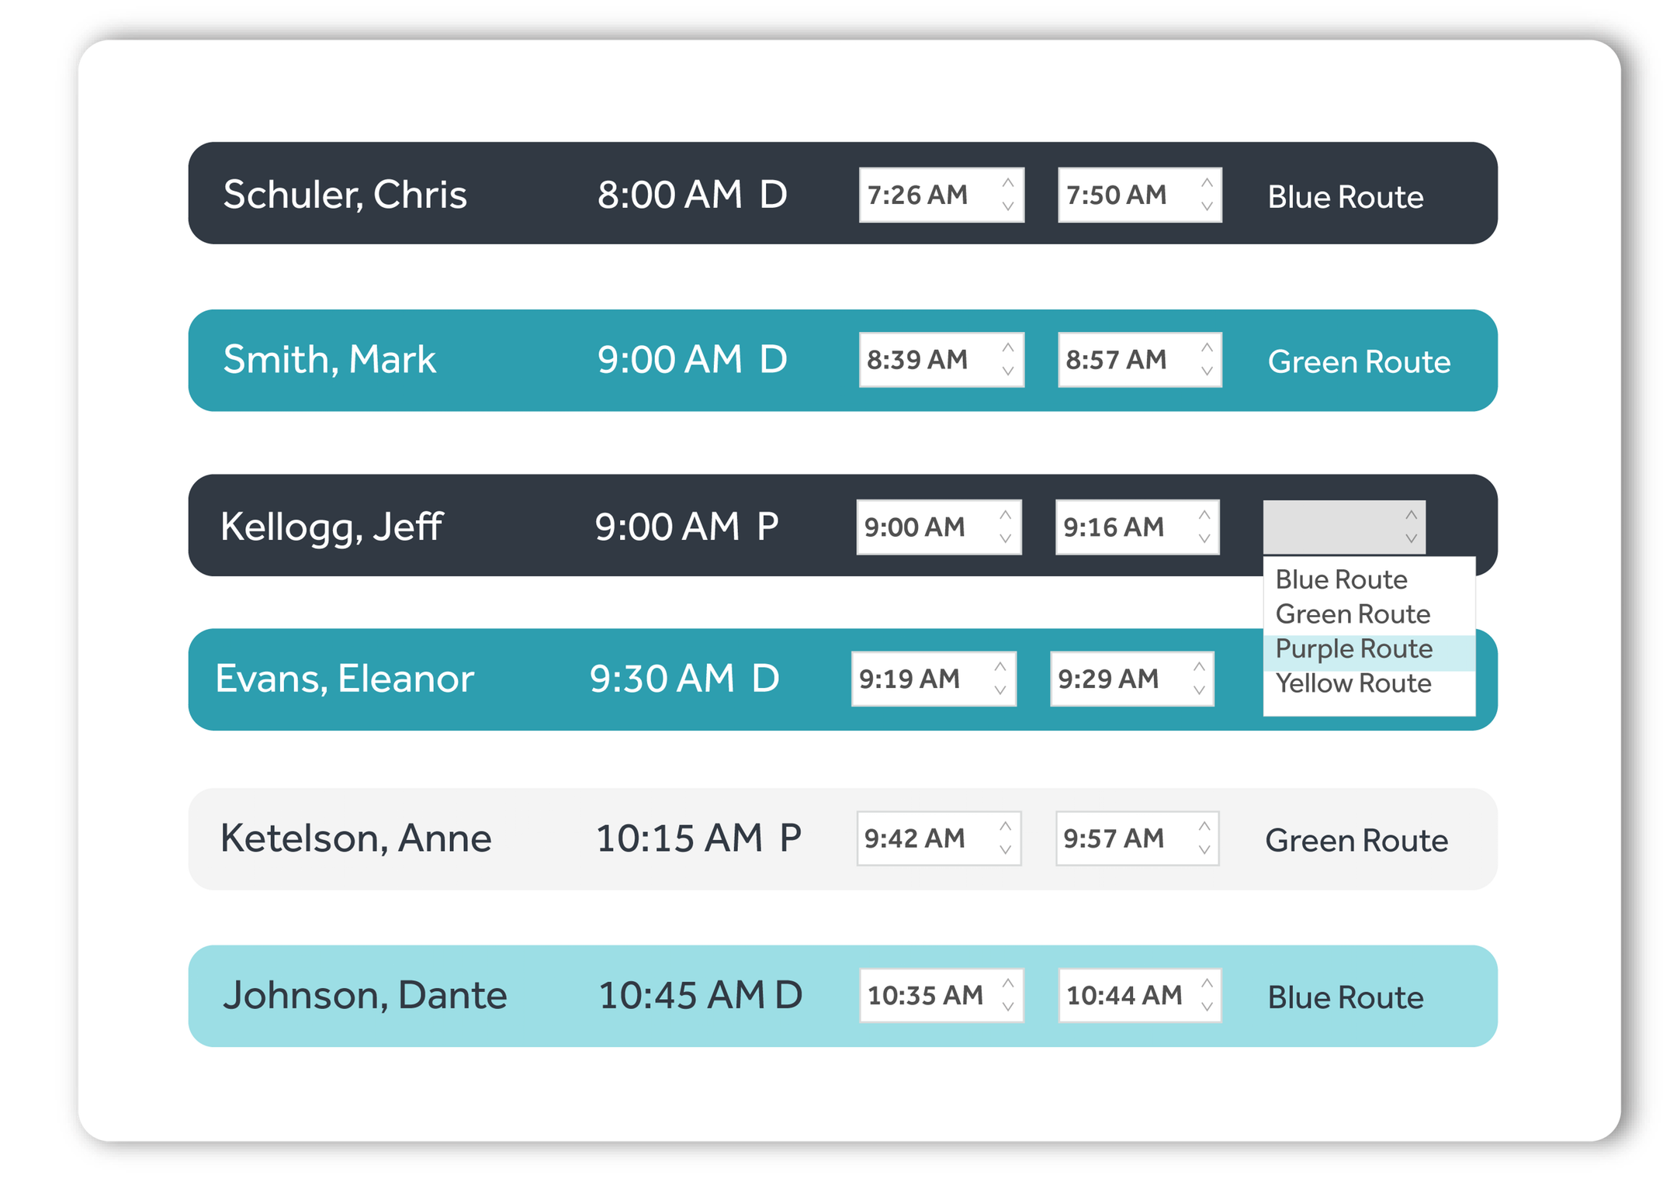The image size is (1663, 1182).
Task: Click Kellogg's 9:00 AM P appointment
Action: 686,527
